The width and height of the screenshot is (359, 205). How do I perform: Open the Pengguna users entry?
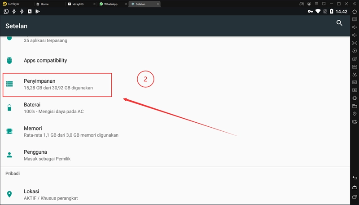[x=175, y=155]
